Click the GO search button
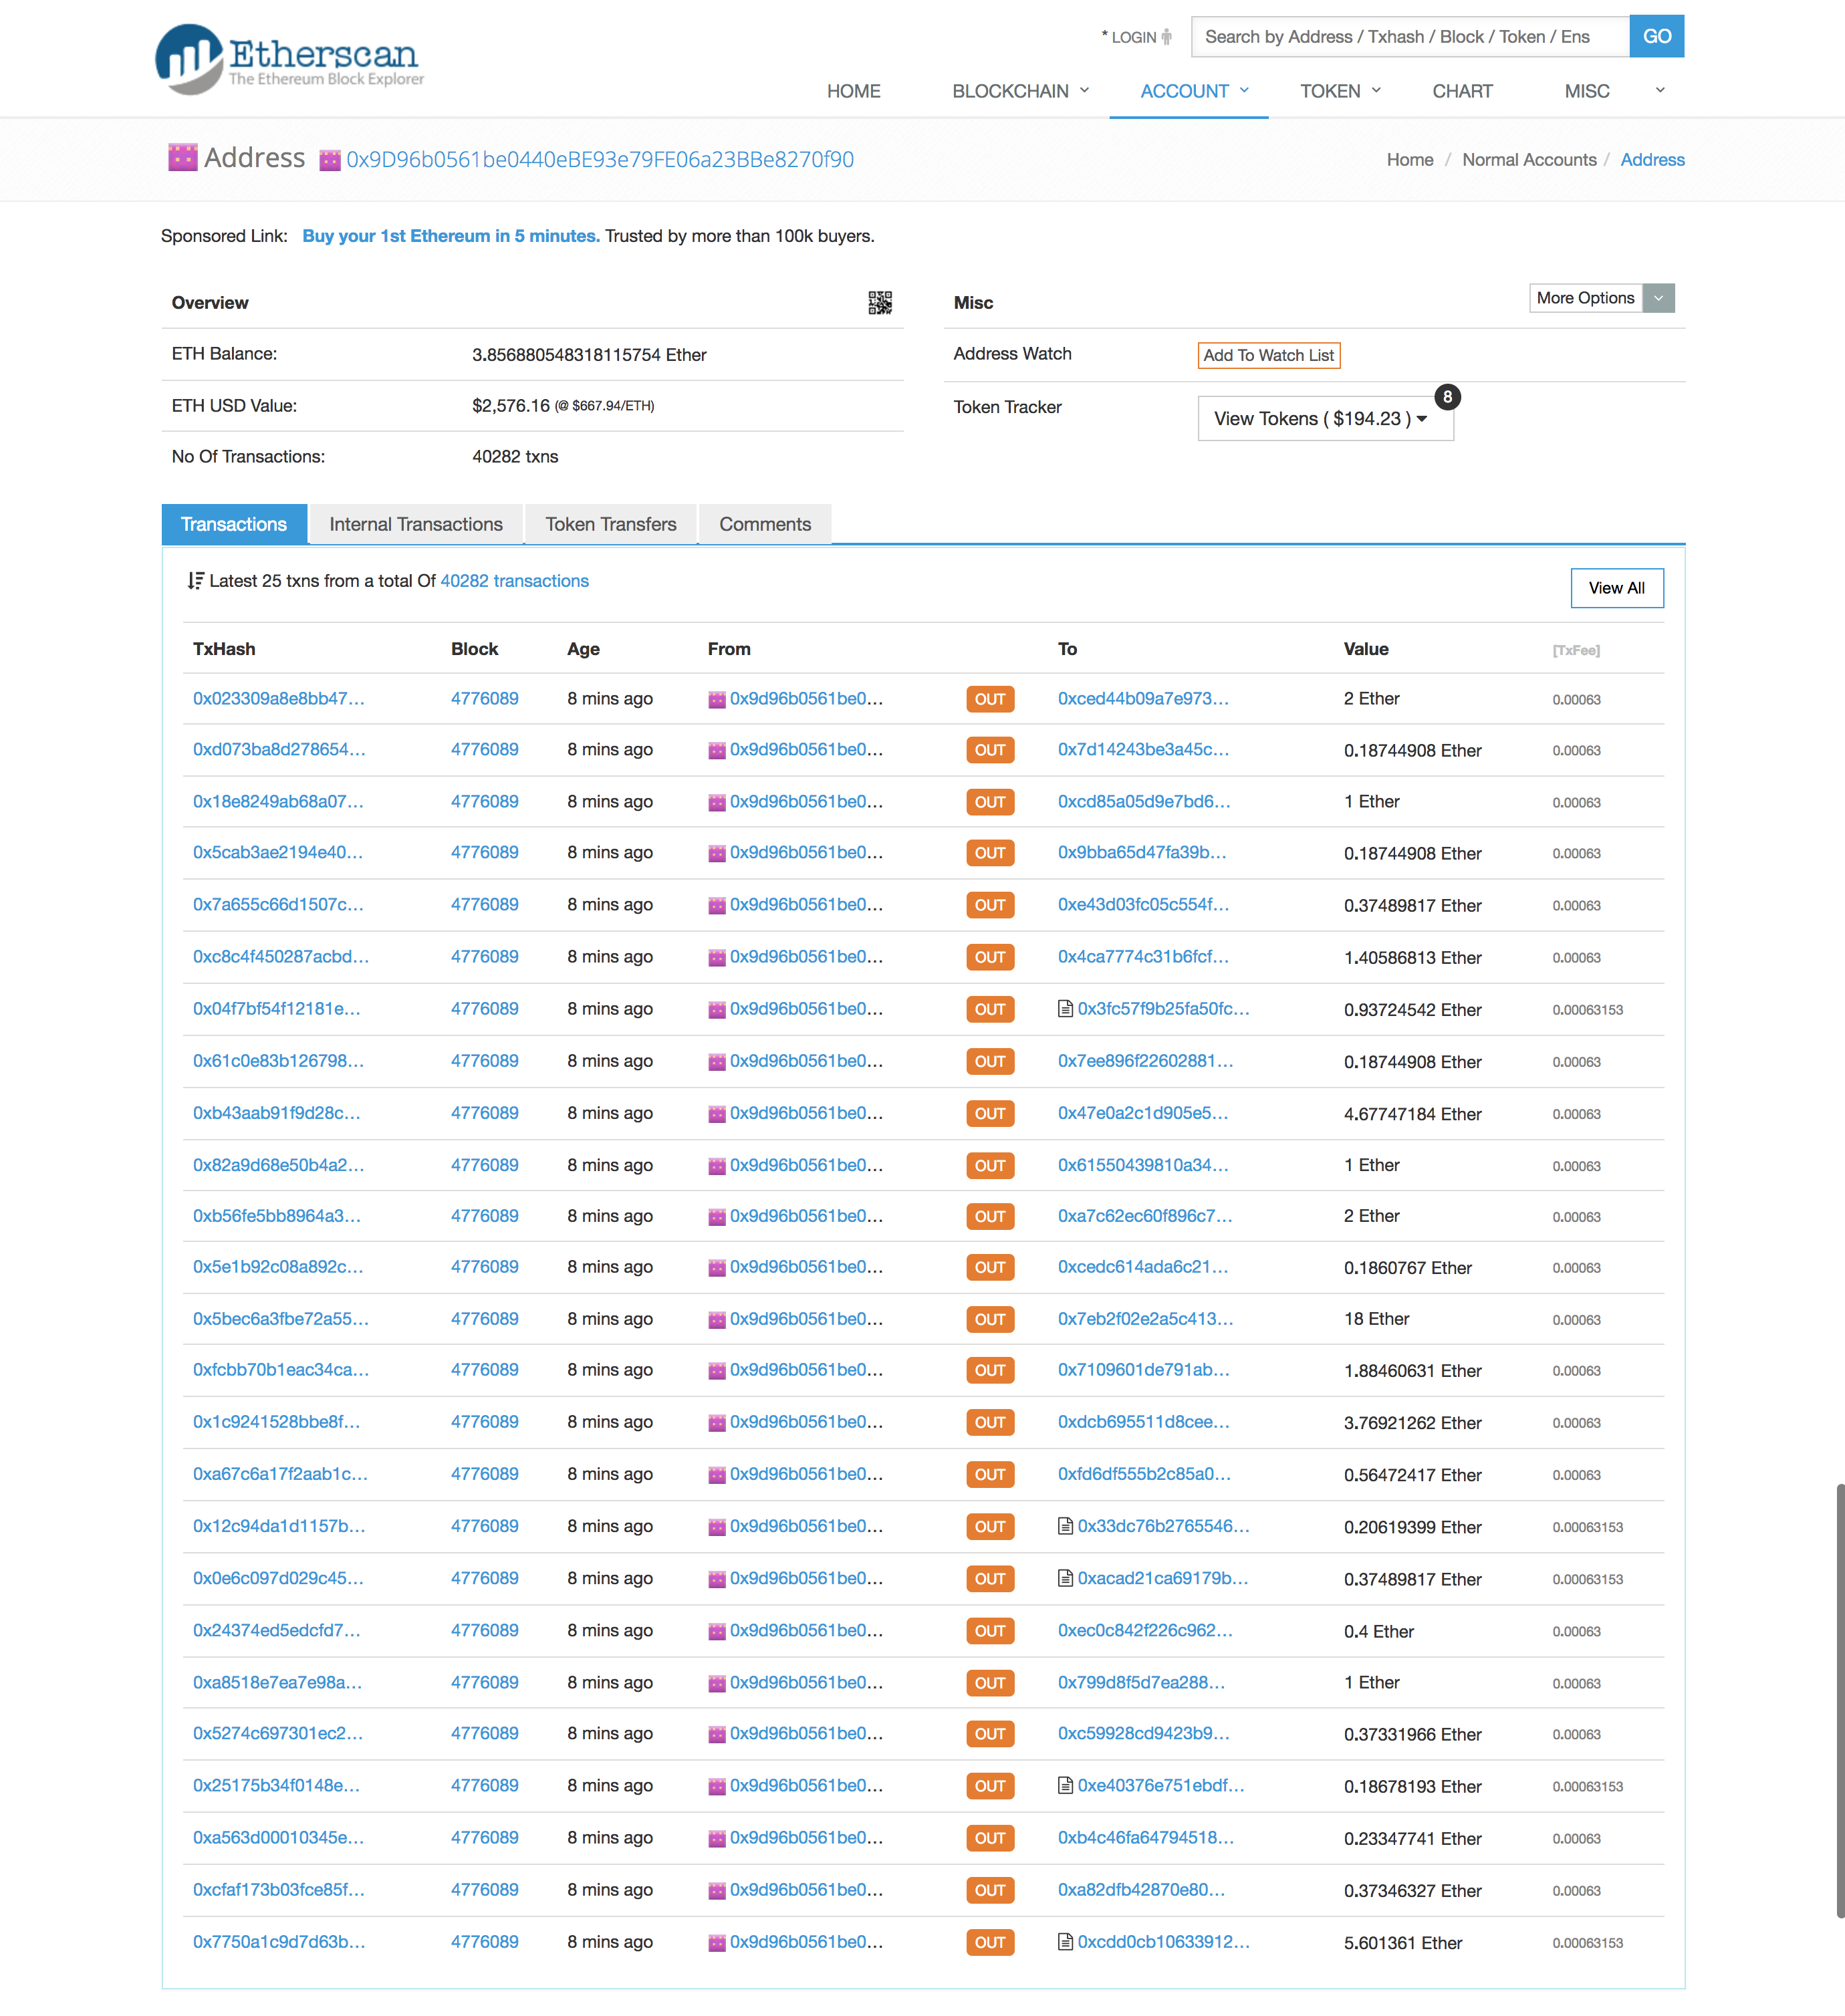Viewport: 1845px width, 2016px height. (x=1656, y=36)
